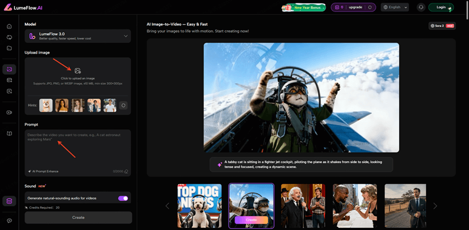Refresh the hint images
This screenshot has width=469, height=230.
123,105
